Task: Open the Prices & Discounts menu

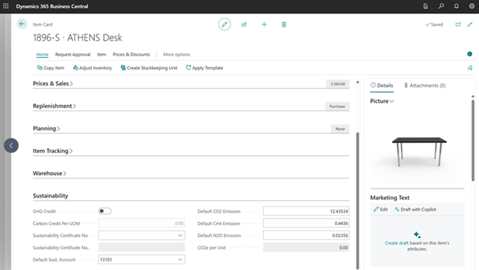Action: [x=131, y=54]
